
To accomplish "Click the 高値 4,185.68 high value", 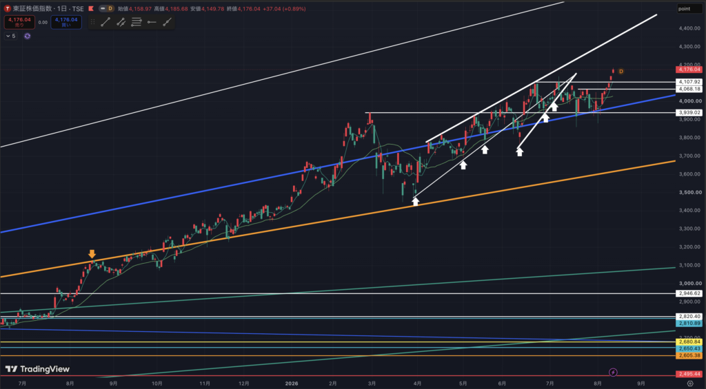I will (x=171, y=8).
